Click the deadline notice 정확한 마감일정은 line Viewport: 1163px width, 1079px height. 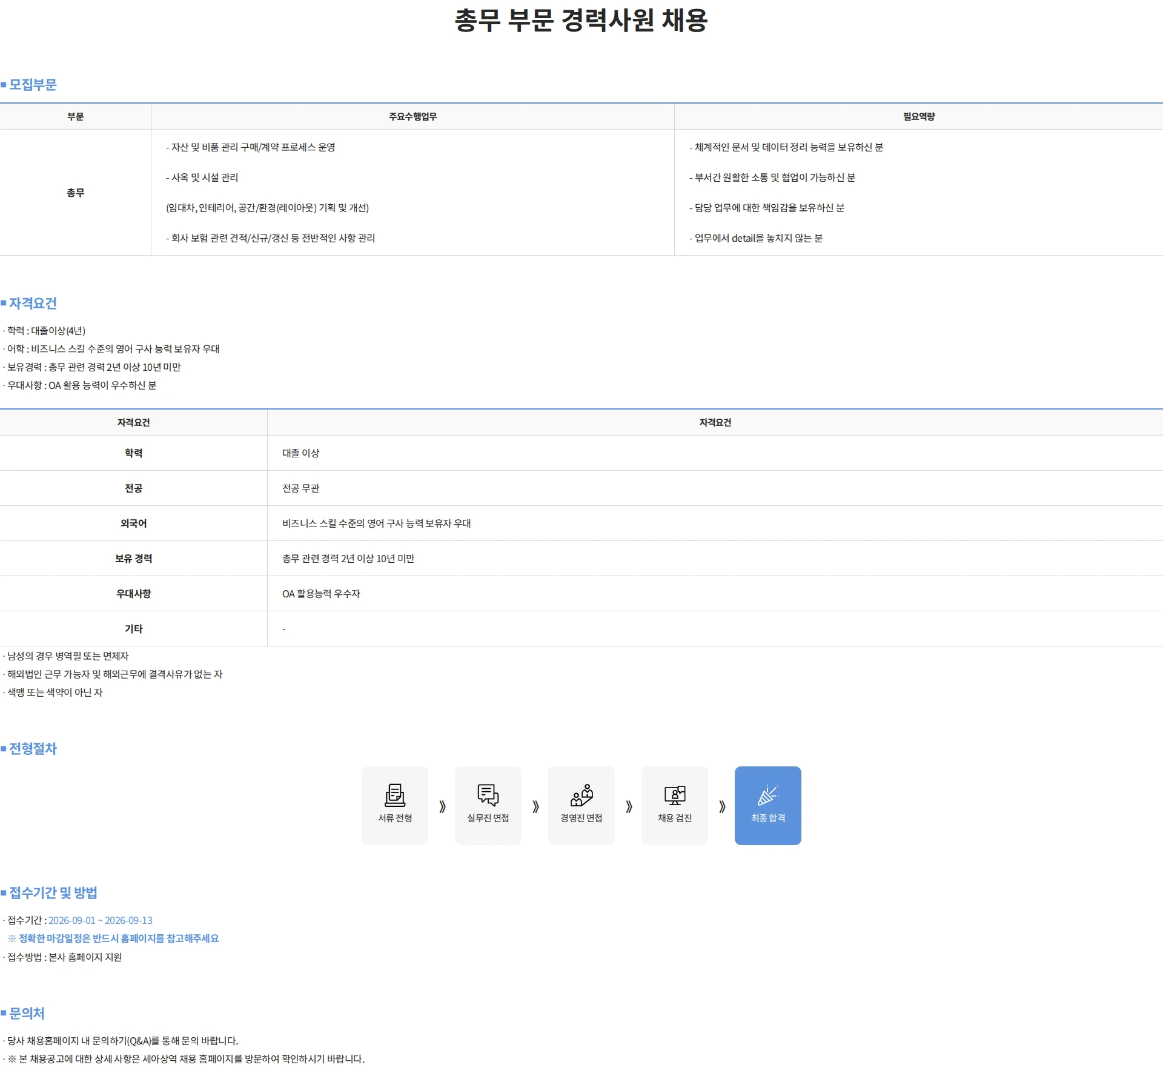click(x=113, y=938)
